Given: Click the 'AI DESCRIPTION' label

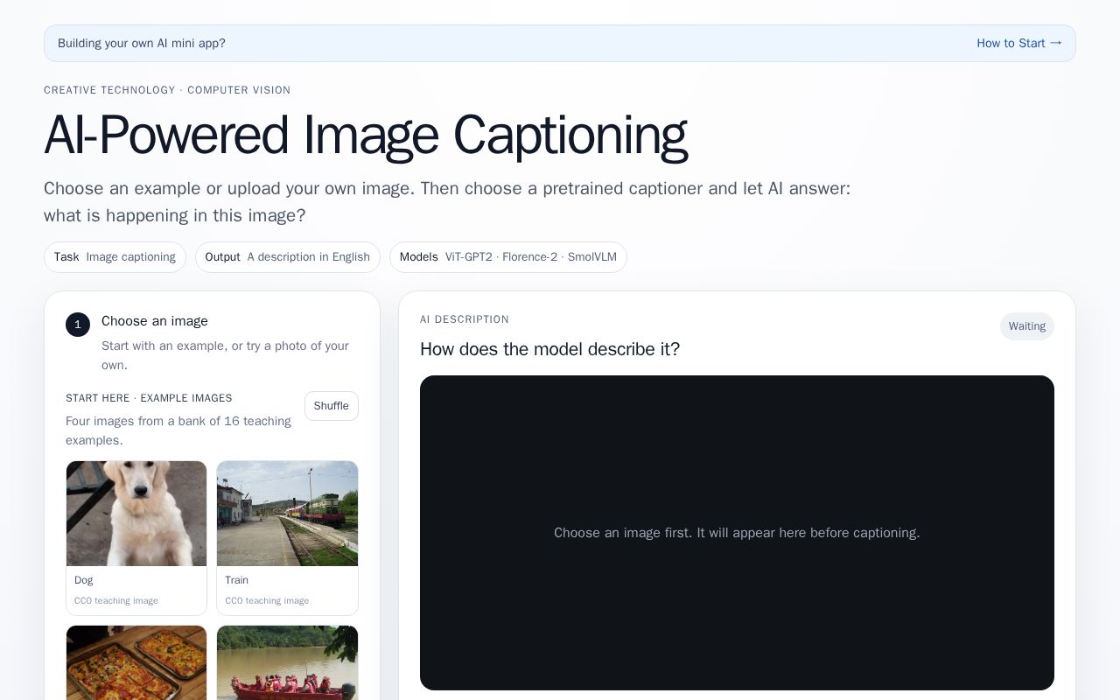Looking at the screenshot, I should [465, 319].
